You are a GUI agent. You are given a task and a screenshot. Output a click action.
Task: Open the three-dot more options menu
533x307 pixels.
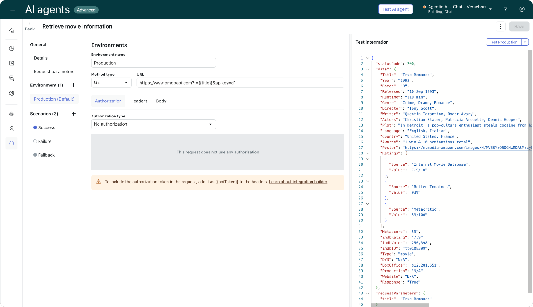click(501, 27)
